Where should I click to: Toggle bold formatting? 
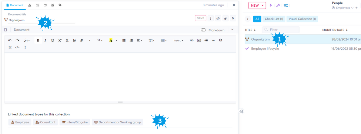tap(38, 40)
